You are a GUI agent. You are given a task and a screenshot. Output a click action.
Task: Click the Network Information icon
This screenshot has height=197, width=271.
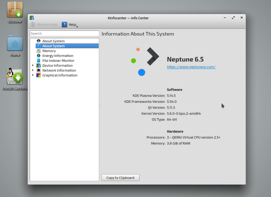tap(38, 70)
